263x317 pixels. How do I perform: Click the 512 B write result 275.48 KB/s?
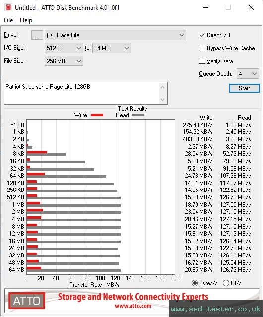pos(197,125)
